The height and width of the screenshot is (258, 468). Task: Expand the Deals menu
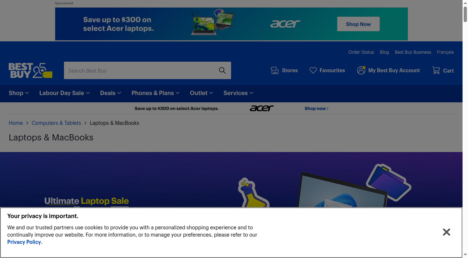(111, 93)
